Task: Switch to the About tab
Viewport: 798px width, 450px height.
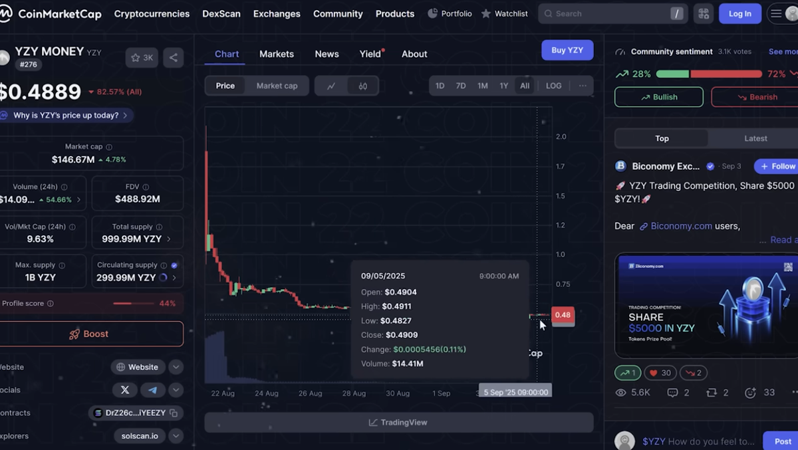Action: 414,54
